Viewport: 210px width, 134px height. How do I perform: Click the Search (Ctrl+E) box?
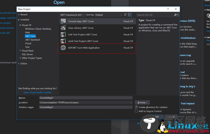click(x=155, y=15)
